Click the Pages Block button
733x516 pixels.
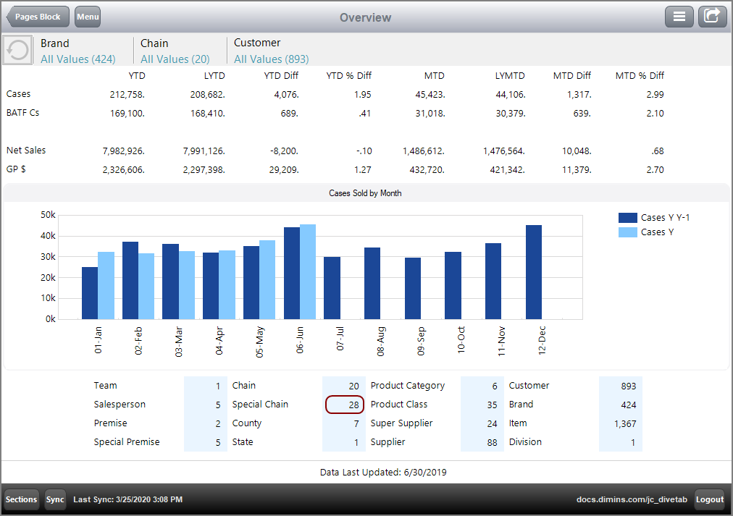tap(37, 16)
